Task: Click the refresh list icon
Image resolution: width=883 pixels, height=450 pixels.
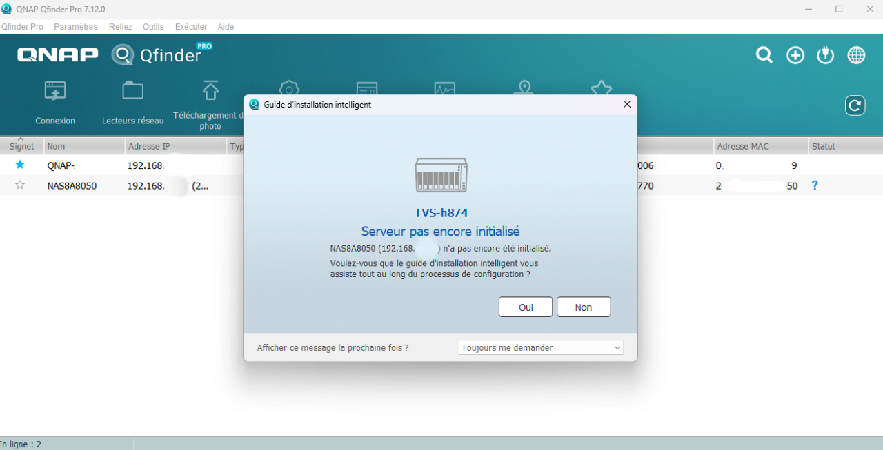Action: pos(855,105)
